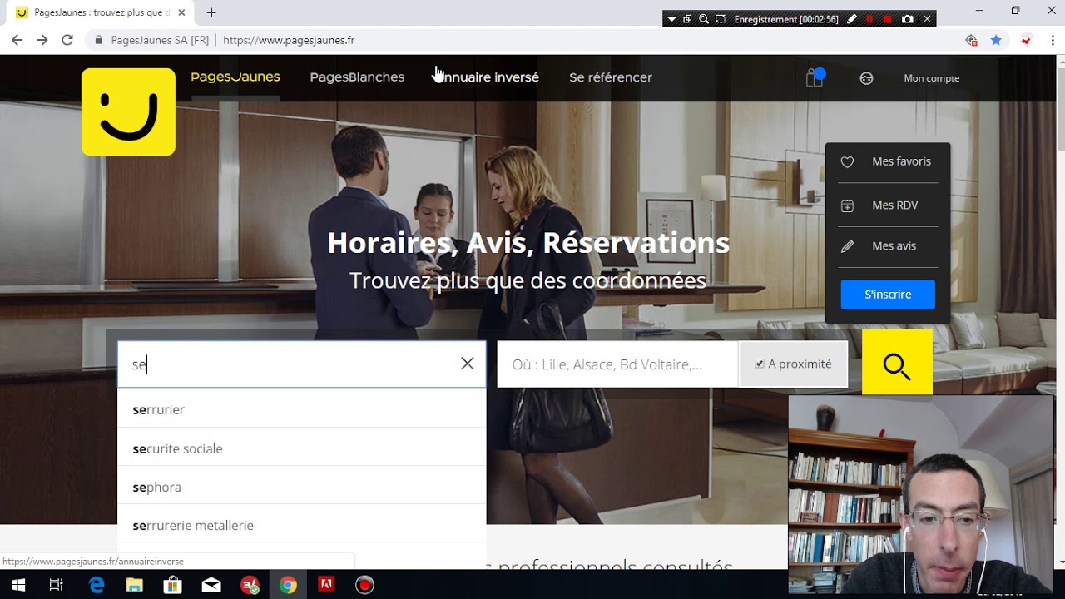Close the recorder toolbar with its X

[927, 19]
